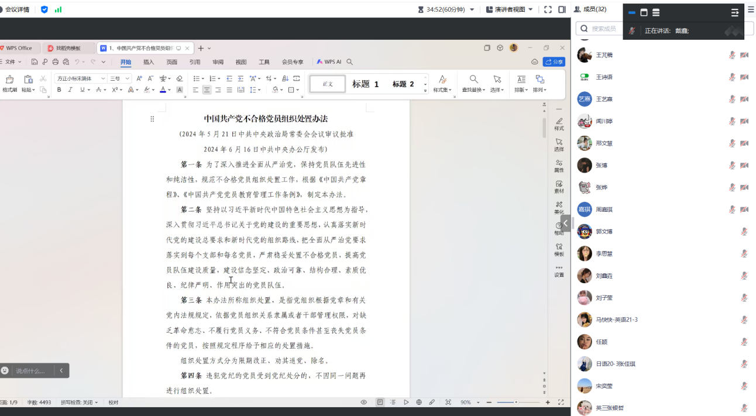Open Find and Replace (查找替换) tool
Screen dimensions: 756x416
pos(473,83)
